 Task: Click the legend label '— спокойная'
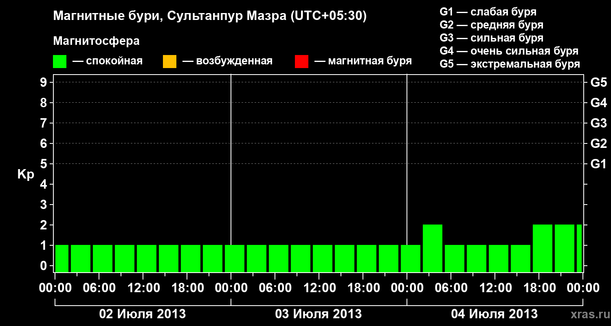click(108, 61)
